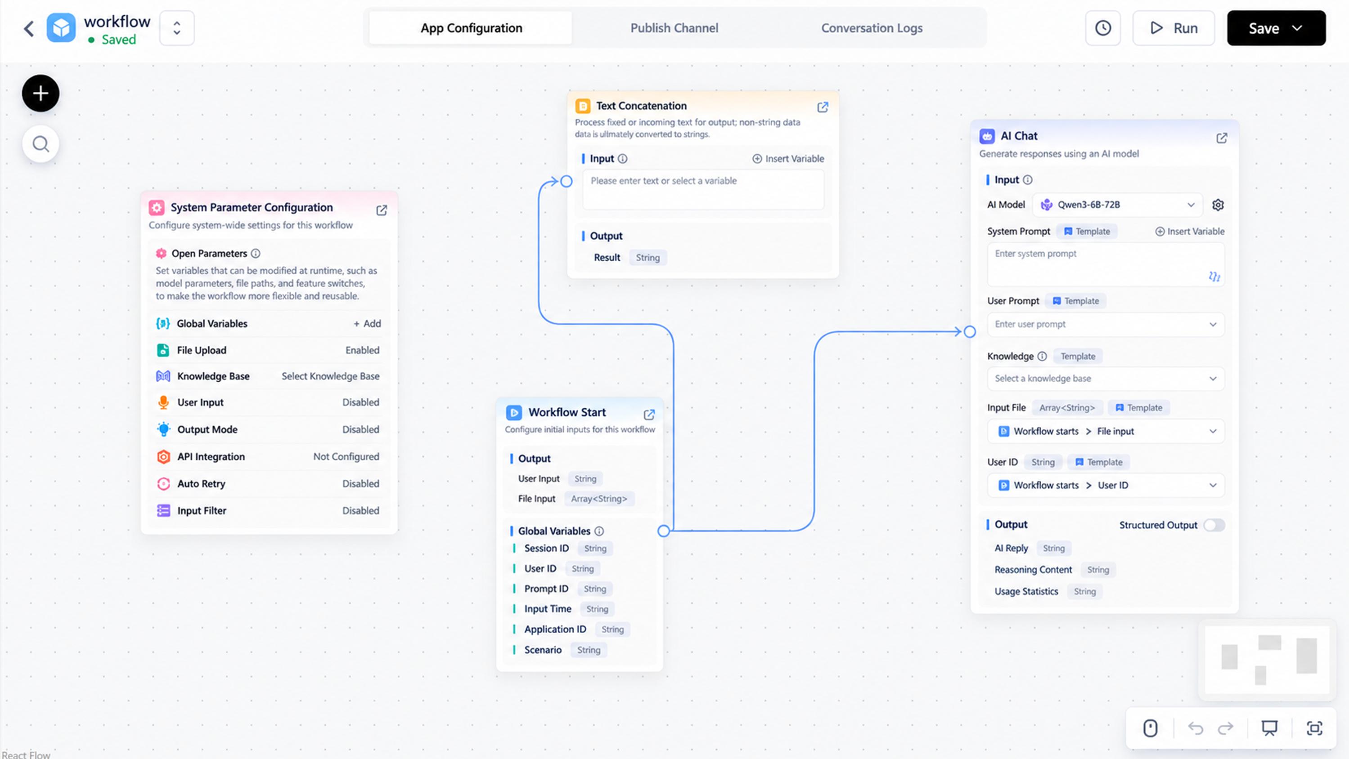Open the Input File Workflow starts dropdown
The image size is (1349, 759).
coord(1106,431)
